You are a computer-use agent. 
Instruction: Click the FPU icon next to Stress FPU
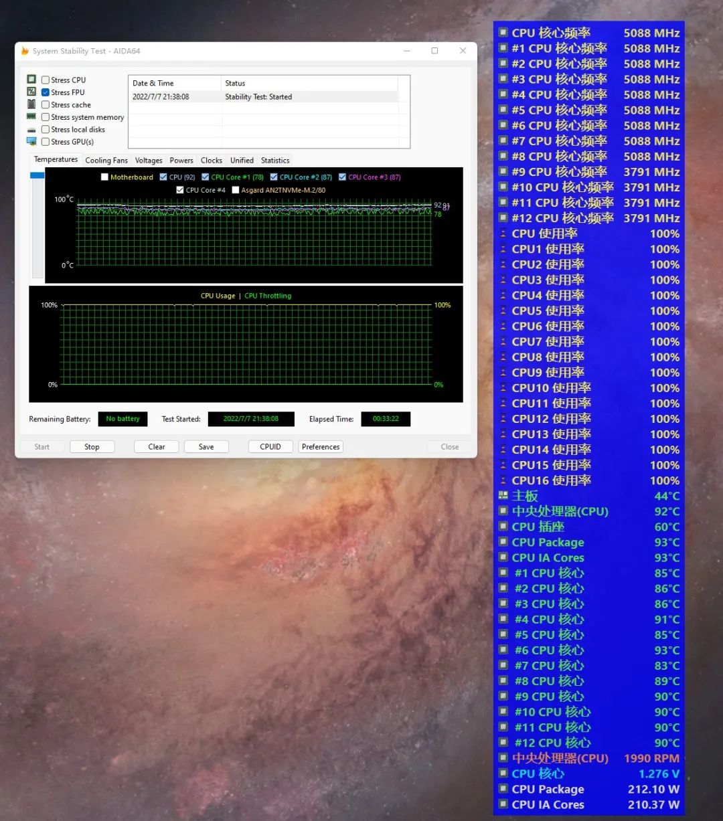[31, 92]
